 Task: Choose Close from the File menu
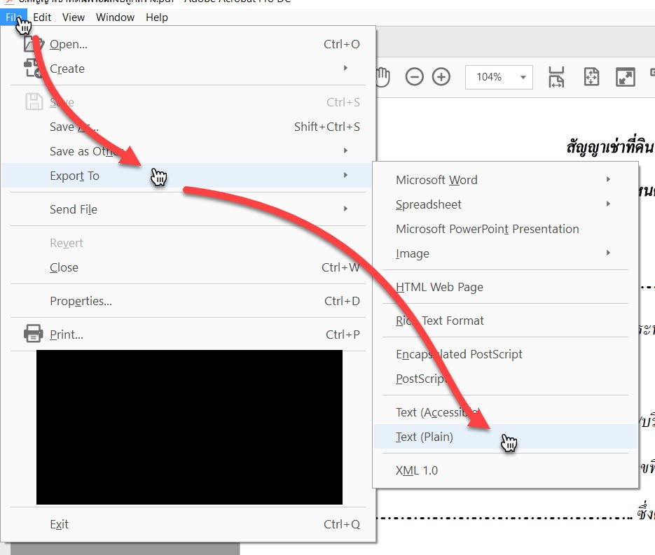pos(186,267)
